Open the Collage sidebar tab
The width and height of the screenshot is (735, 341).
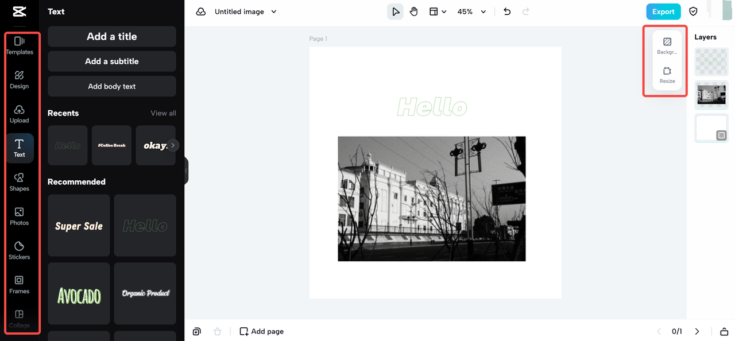tap(20, 319)
